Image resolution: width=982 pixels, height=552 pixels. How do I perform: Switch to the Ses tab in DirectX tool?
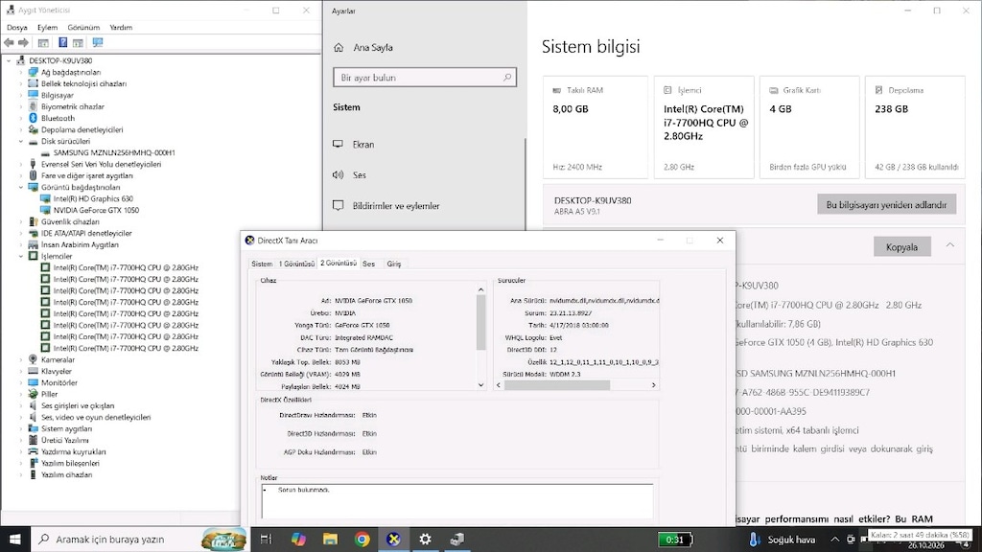(369, 264)
